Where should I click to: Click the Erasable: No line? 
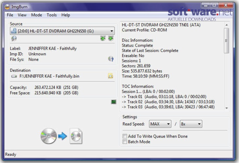(x=133, y=56)
